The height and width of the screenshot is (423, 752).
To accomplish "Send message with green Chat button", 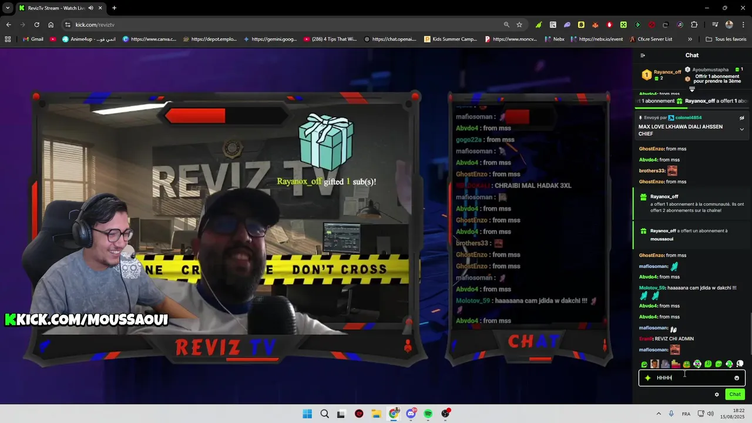I will point(735,394).
